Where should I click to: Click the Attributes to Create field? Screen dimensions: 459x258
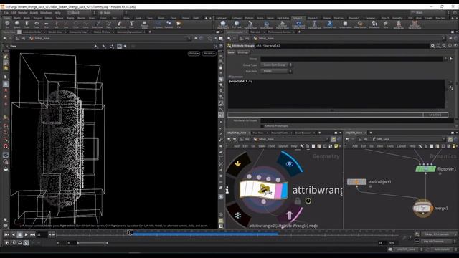pyautogui.click(x=357, y=120)
